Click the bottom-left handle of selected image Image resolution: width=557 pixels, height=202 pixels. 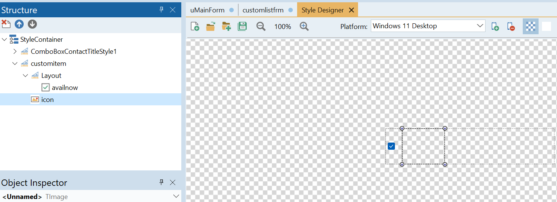point(402,164)
